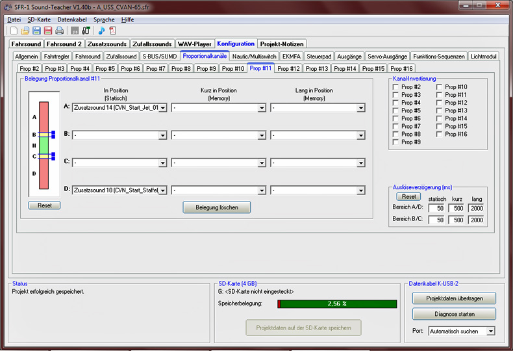Open the SD-Karte menu
Screen dimensions: 513x351
[39, 19]
